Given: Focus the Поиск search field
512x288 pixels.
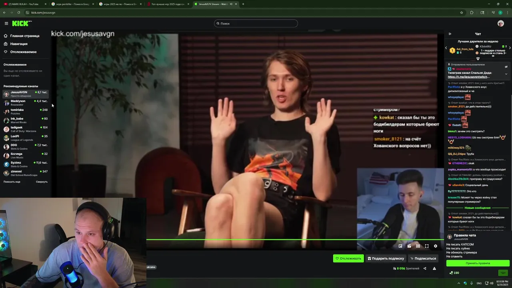Looking at the screenshot, I should 256,24.
